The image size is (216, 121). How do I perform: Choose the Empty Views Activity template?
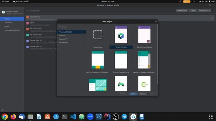click(121, 60)
